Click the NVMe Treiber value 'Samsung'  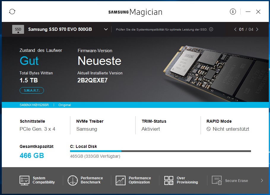(x=87, y=129)
